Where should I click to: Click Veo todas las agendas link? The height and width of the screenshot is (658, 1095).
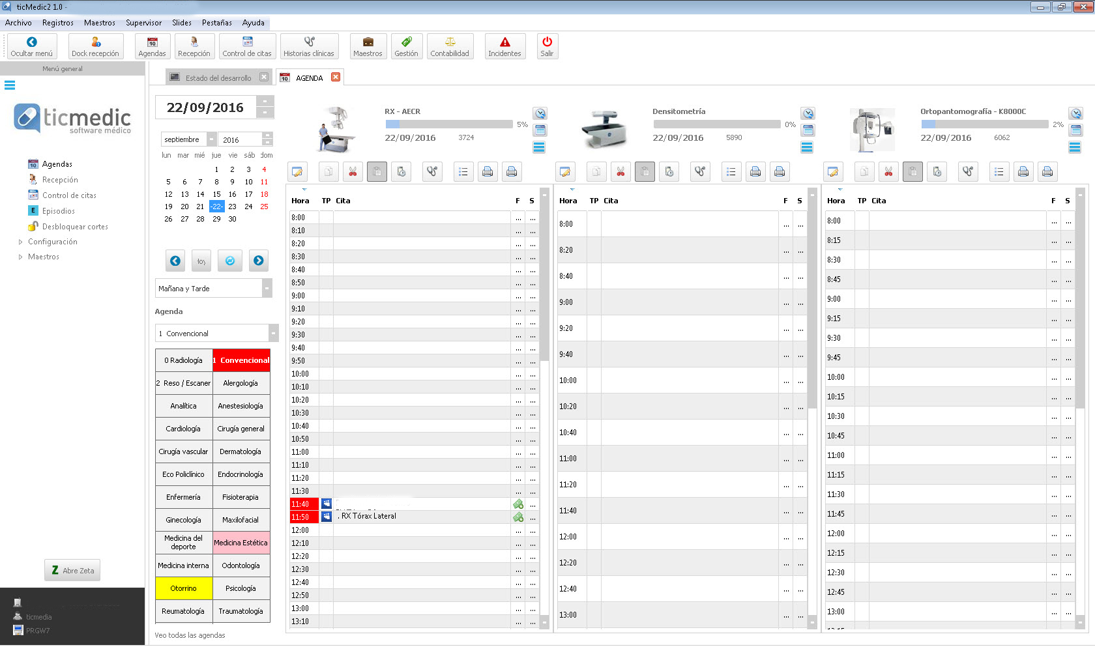point(190,635)
